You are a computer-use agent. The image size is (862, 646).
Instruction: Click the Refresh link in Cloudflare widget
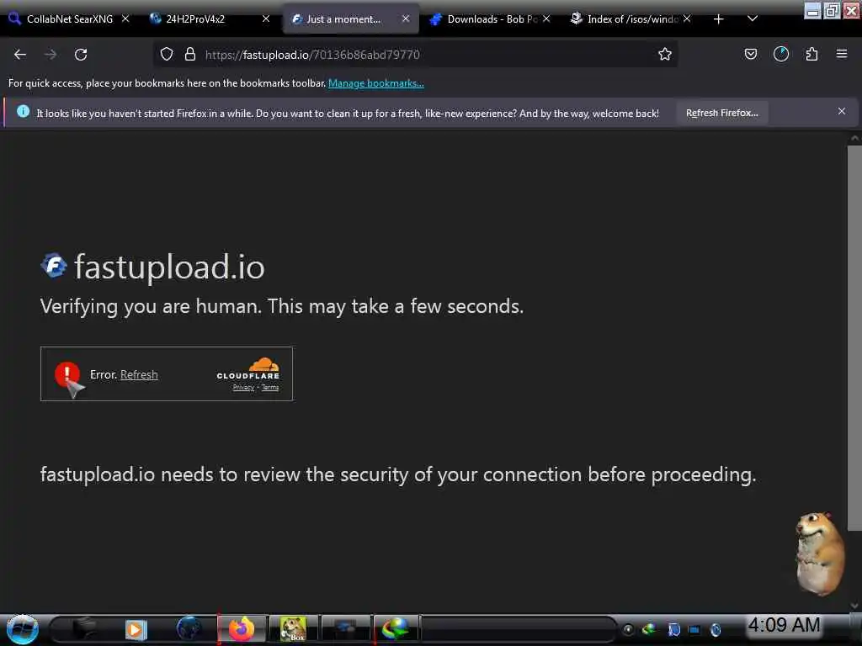pos(139,374)
